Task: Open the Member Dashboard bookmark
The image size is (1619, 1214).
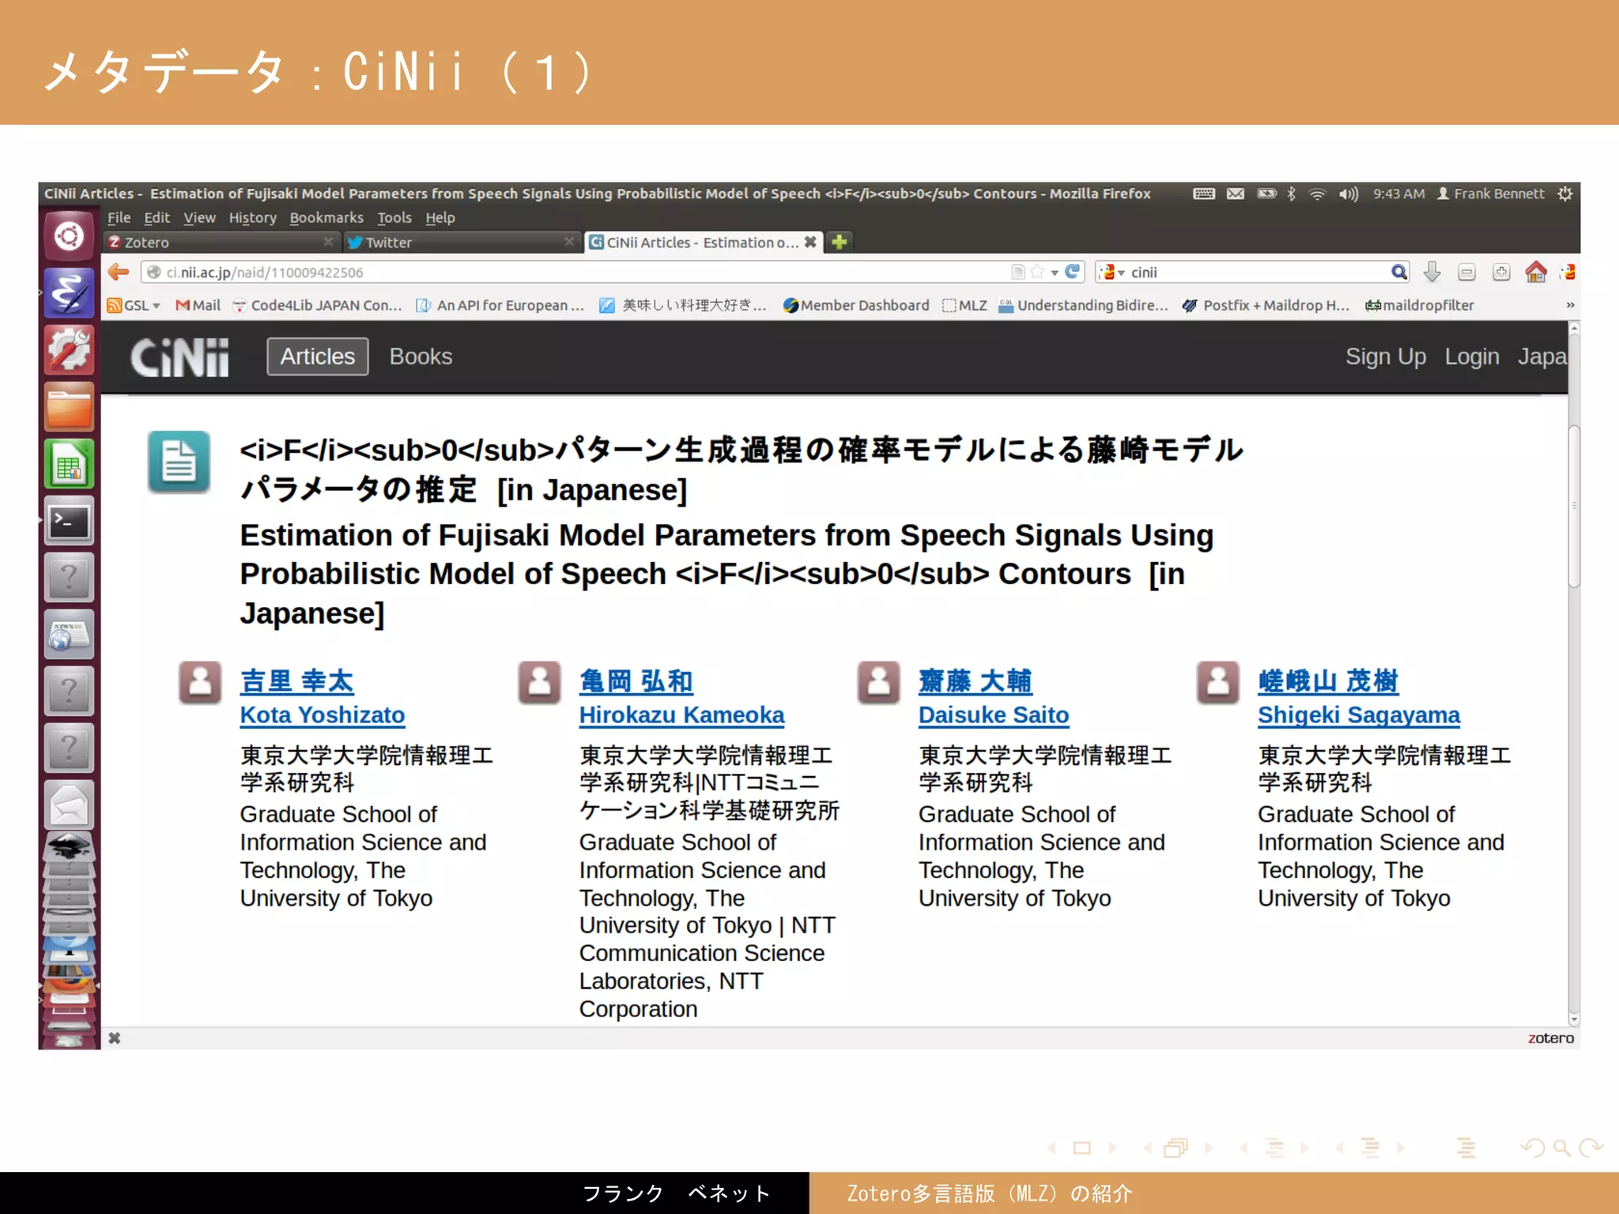Action: [855, 305]
